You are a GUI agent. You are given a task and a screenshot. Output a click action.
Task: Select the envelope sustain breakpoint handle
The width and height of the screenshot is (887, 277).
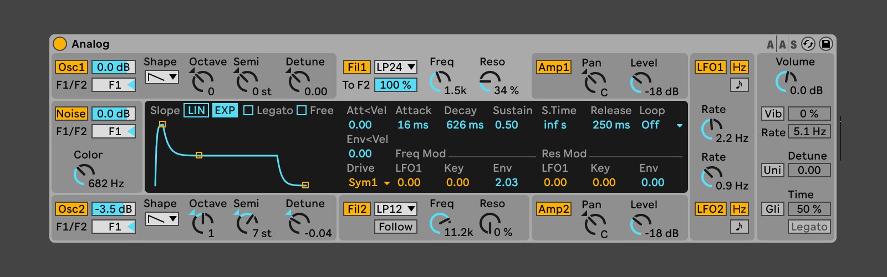pos(199,155)
